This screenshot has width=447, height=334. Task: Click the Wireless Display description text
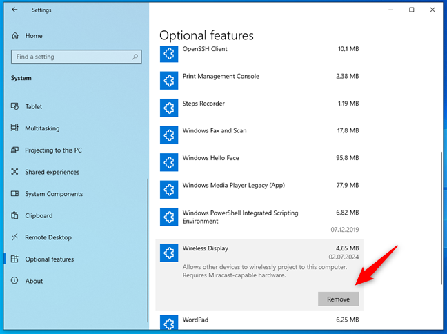(265, 271)
